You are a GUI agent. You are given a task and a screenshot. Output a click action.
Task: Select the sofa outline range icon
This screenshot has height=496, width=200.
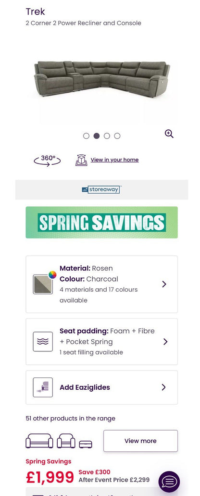39,441
